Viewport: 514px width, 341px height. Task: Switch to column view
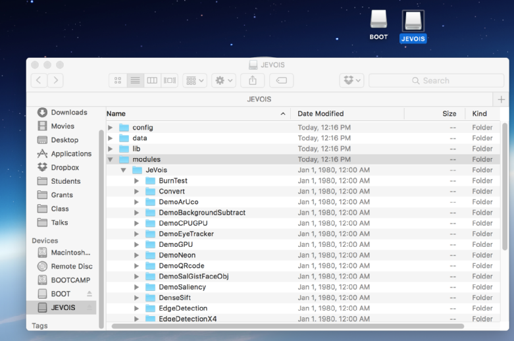click(152, 80)
